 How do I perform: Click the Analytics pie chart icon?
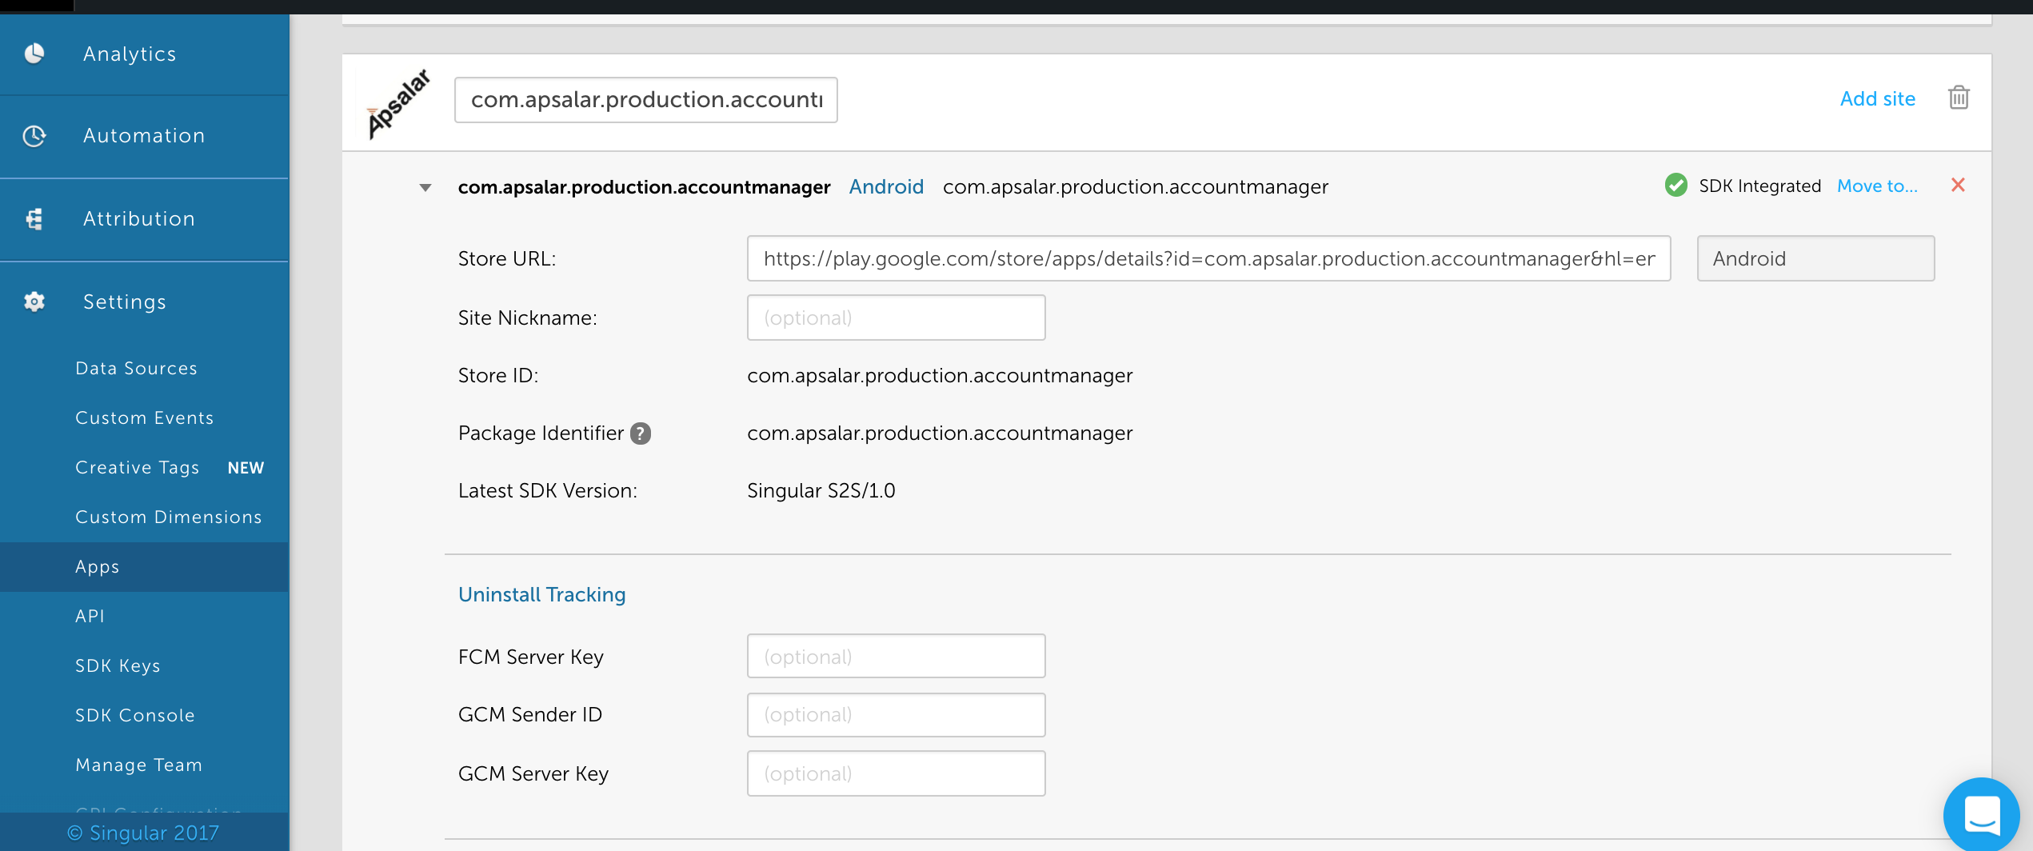tap(34, 54)
